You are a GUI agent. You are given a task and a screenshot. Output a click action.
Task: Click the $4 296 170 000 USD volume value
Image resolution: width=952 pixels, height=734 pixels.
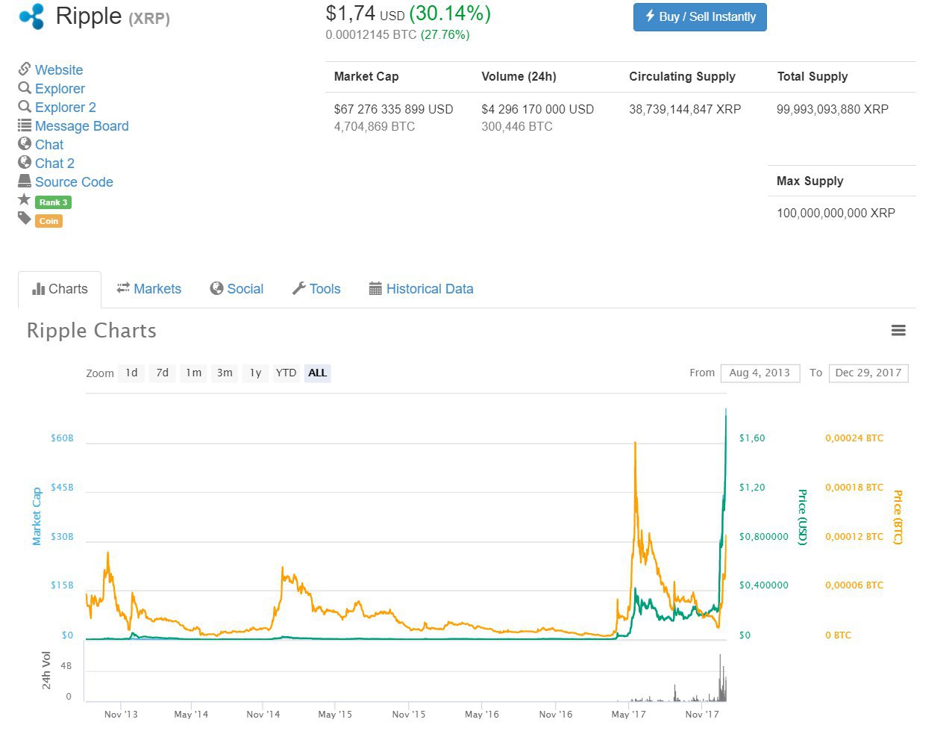tap(538, 109)
